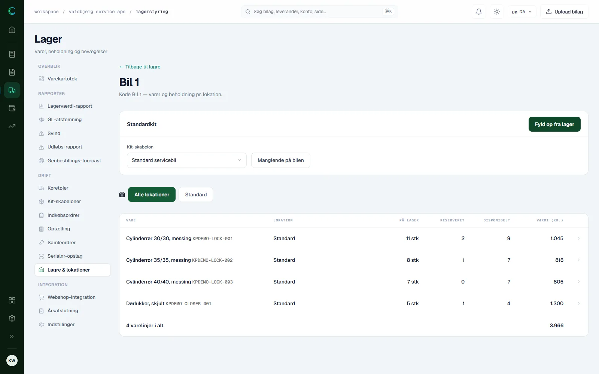
Task: Open Genbestillings-forecast in sidebar
Action: click(x=73, y=161)
